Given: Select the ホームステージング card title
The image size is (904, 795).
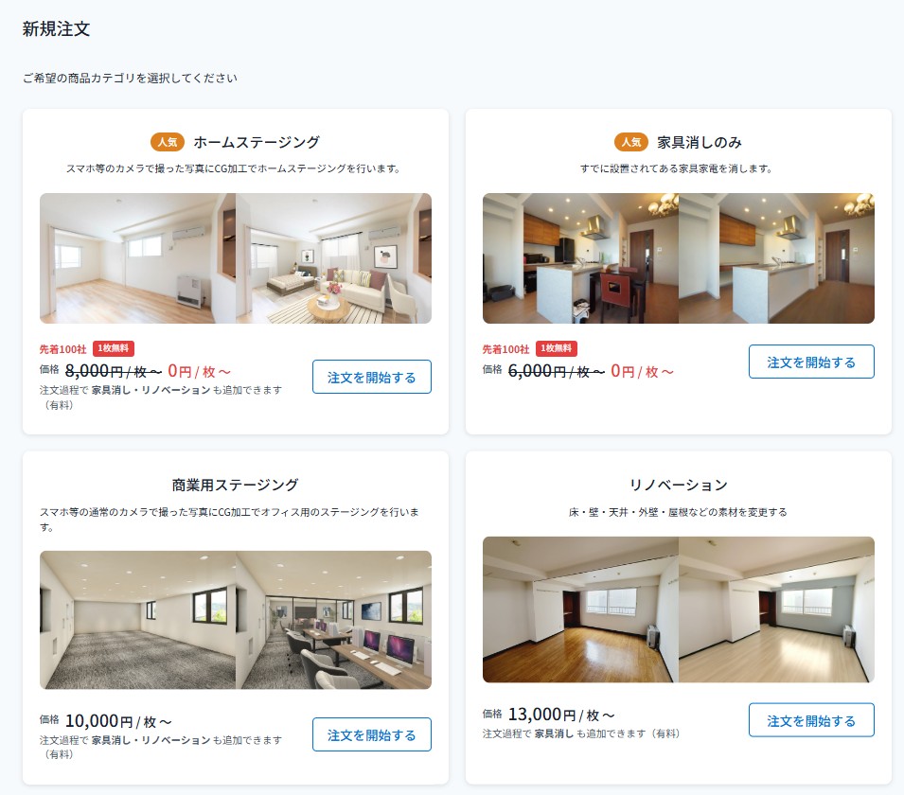Looking at the screenshot, I should pyautogui.click(x=257, y=142).
